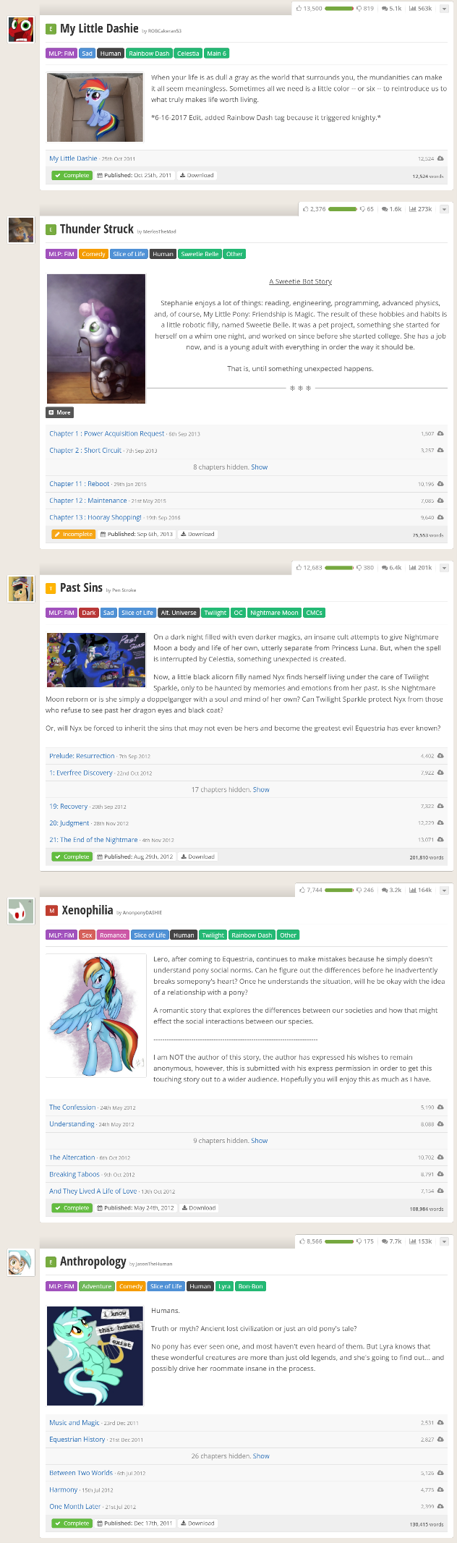Viewport: 457px width, 1543px height.
Task: Click cloud icon next to Chapter 11 : Reboot
Action: click(440, 484)
